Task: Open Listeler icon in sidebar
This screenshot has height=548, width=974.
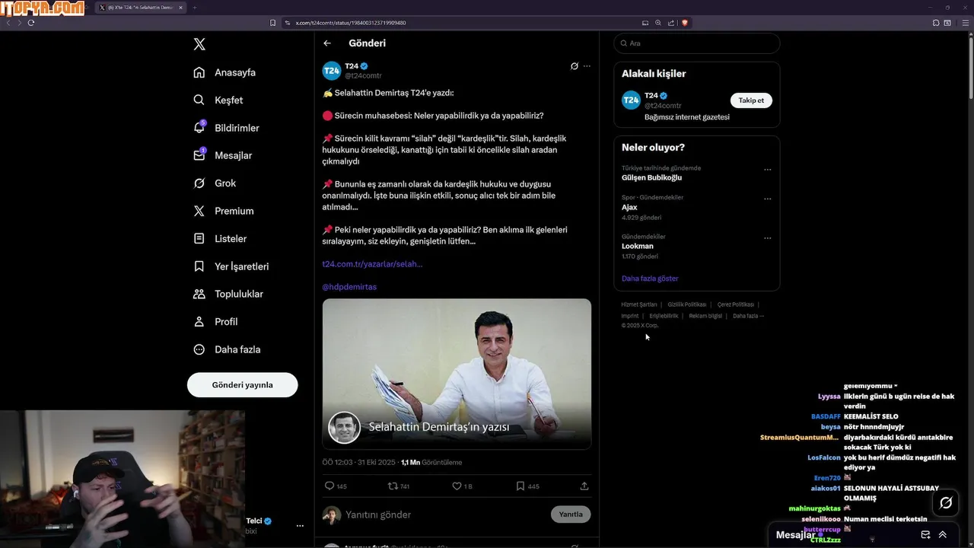Action: click(x=199, y=238)
